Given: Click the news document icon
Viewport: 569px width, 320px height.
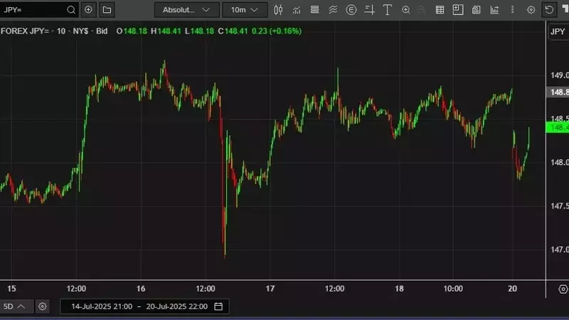Looking at the screenshot, I should tap(476, 10).
